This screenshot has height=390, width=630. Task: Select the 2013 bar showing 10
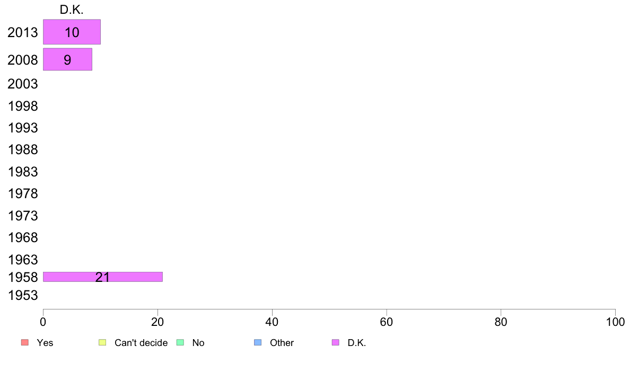[72, 32]
